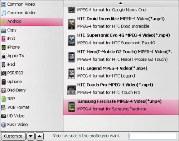Click the Customize button
The image size is (179, 141).
13,136
